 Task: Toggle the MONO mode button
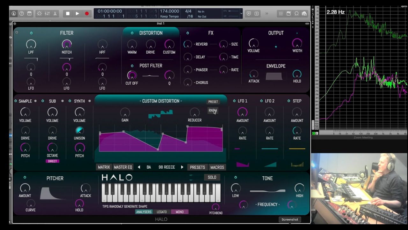(x=180, y=212)
